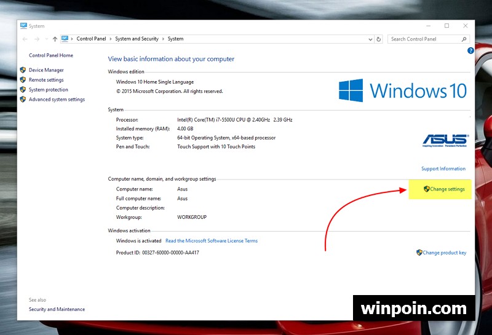Open the address bar history dropdown
This screenshot has width=492, height=335.
point(370,39)
